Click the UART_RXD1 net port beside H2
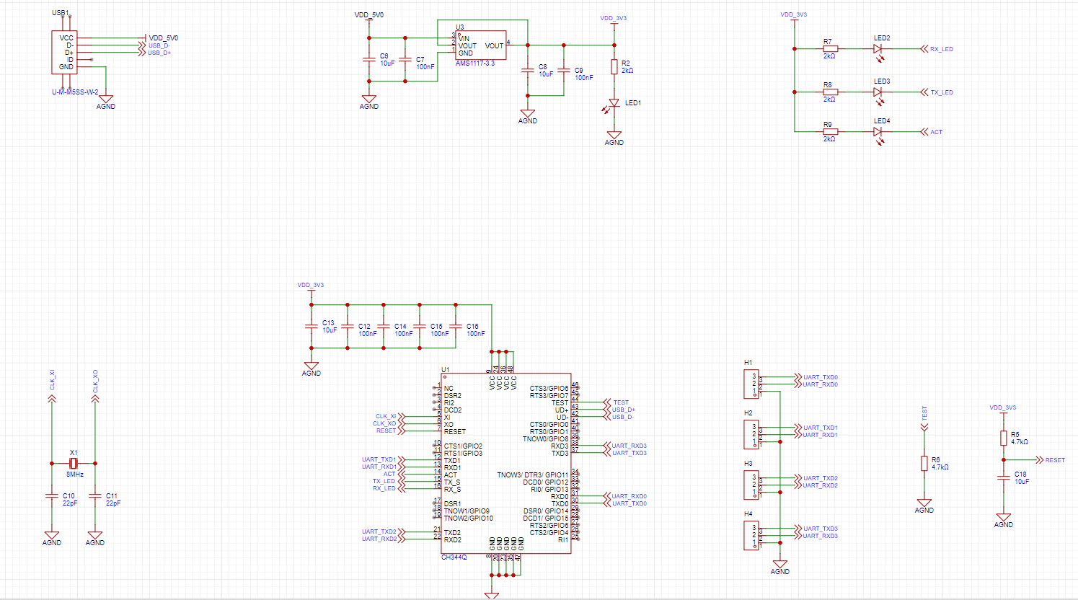 (x=816, y=435)
